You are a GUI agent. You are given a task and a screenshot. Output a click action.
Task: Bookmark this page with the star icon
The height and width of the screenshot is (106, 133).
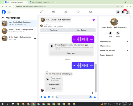[122, 7]
